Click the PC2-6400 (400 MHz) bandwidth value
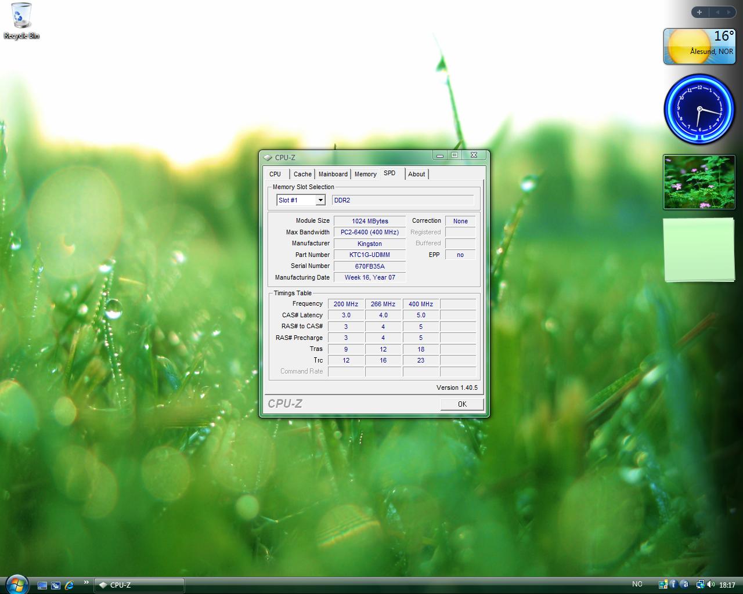Image resolution: width=743 pixels, height=594 pixels. coord(370,232)
